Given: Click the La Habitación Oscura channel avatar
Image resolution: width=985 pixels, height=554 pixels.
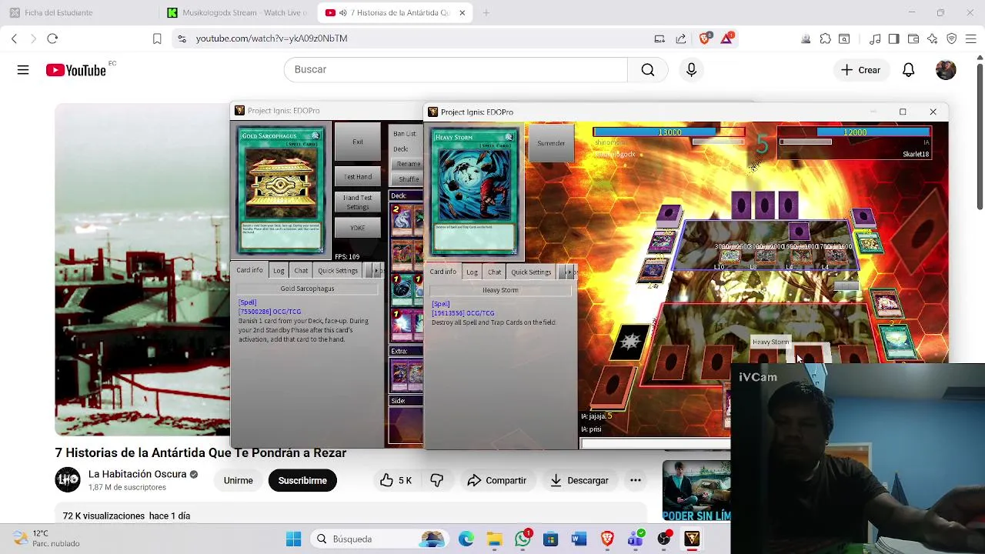Looking at the screenshot, I should click(68, 480).
